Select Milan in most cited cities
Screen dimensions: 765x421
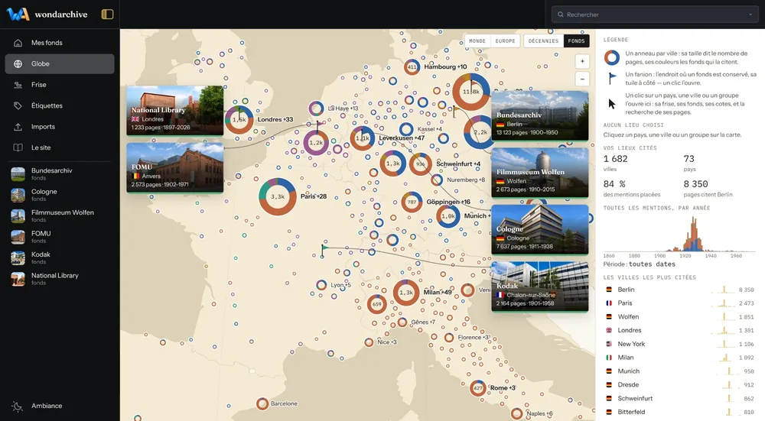pyautogui.click(x=679, y=358)
